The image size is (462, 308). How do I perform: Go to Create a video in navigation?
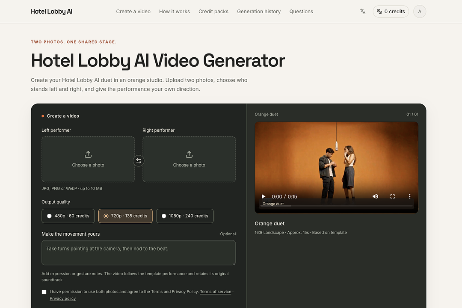pyautogui.click(x=133, y=12)
